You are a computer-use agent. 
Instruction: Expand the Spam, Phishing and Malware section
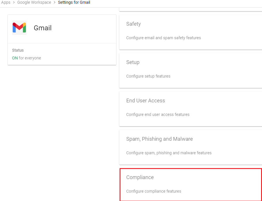pos(191,147)
